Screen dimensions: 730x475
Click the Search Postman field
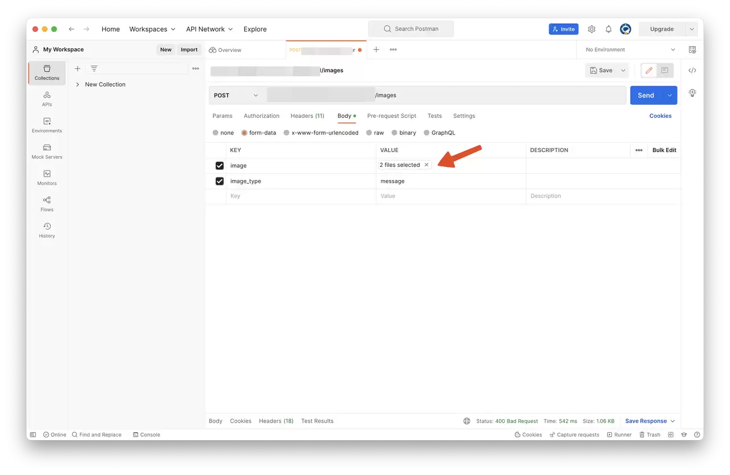(411, 29)
